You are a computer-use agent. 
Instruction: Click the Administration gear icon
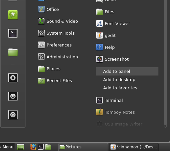41,57
